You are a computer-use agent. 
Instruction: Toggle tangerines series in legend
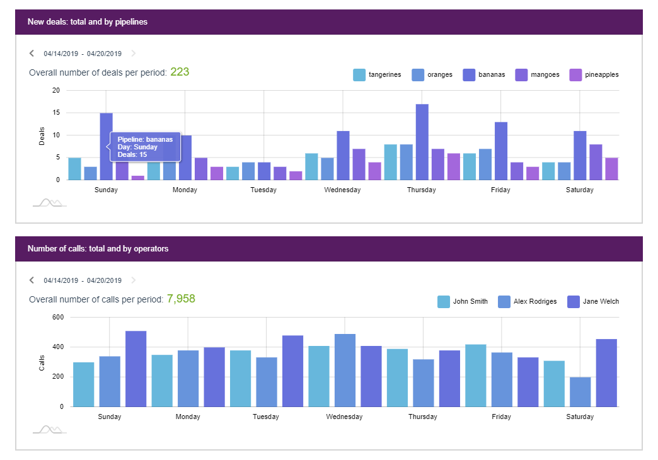coord(378,74)
